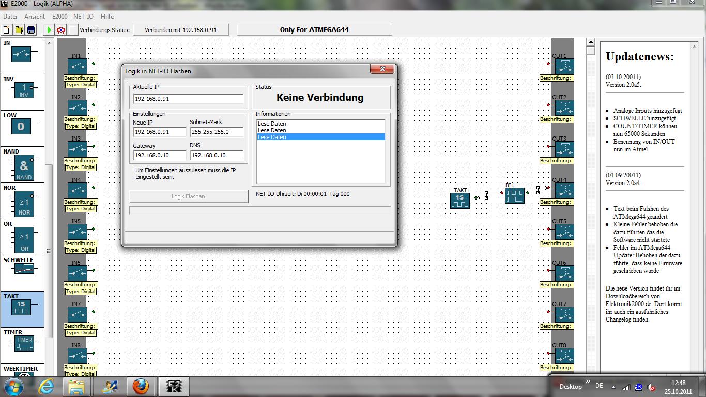Viewport: 706px width, 397px height.
Task: Select the NAND gate in the palette
Action: [23, 167]
